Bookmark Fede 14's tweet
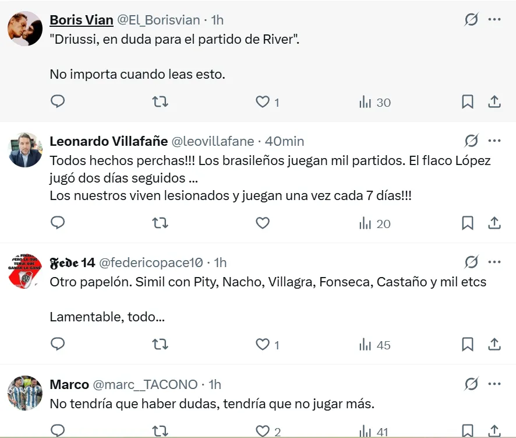The width and height of the screenshot is (516, 438). [x=467, y=345]
